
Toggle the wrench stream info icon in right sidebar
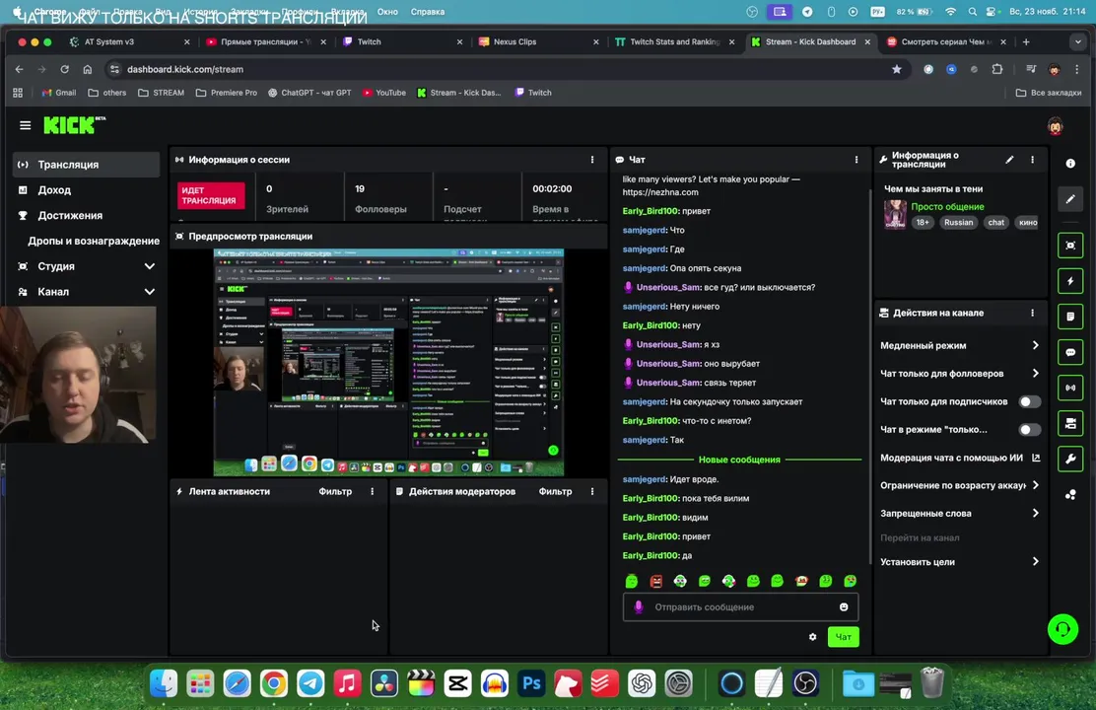click(1070, 459)
